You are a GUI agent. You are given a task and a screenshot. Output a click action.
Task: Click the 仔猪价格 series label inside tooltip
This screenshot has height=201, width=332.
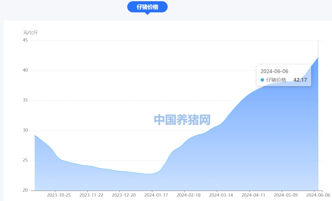click(x=276, y=80)
